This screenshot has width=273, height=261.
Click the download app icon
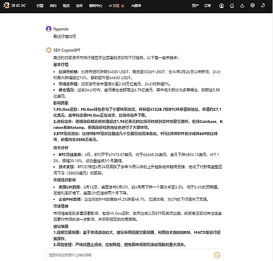pyautogui.click(x=243, y=6)
